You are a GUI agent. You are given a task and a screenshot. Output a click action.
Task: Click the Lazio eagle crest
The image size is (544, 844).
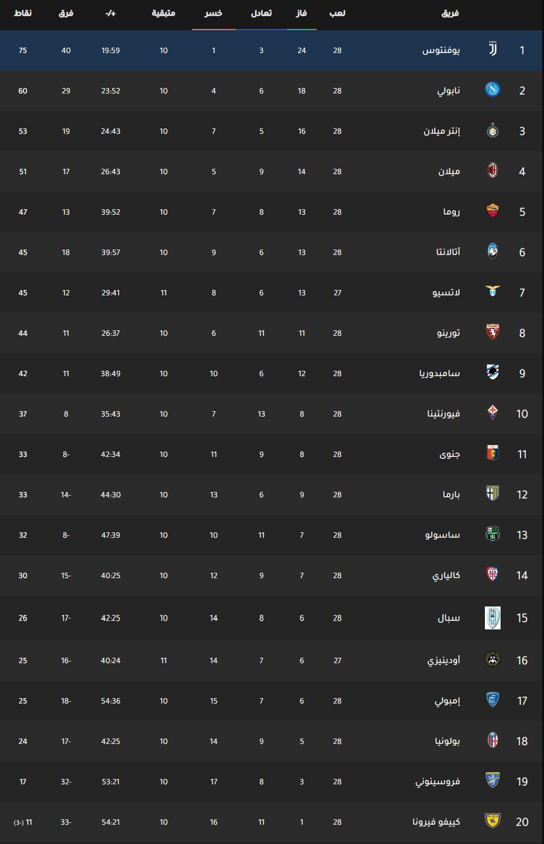pyautogui.click(x=493, y=292)
